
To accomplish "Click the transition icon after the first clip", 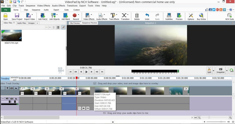I will tap(33, 89).
